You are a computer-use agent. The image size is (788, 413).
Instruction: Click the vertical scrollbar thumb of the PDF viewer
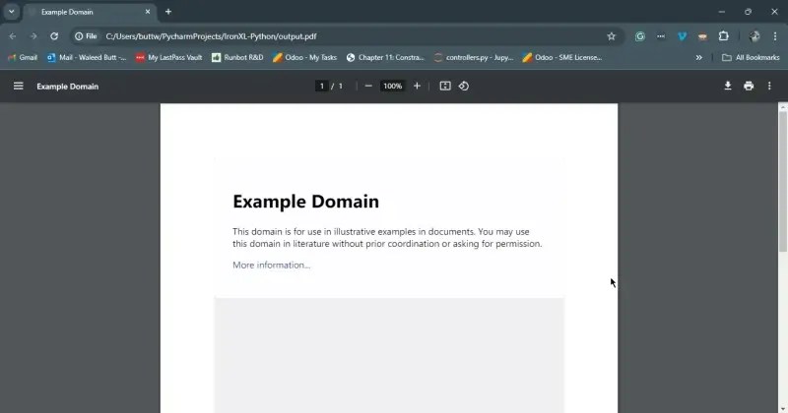pyautogui.click(x=782, y=182)
